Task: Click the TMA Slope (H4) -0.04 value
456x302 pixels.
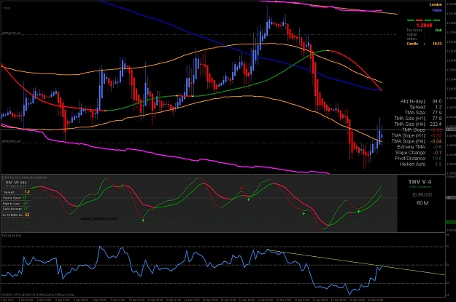Action: click(x=436, y=141)
